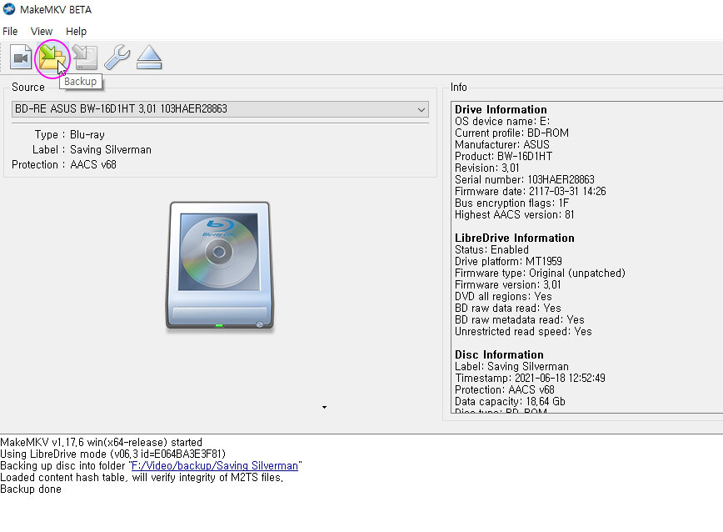Click 'DVD all regions: Yes' line

tap(503, 297)
